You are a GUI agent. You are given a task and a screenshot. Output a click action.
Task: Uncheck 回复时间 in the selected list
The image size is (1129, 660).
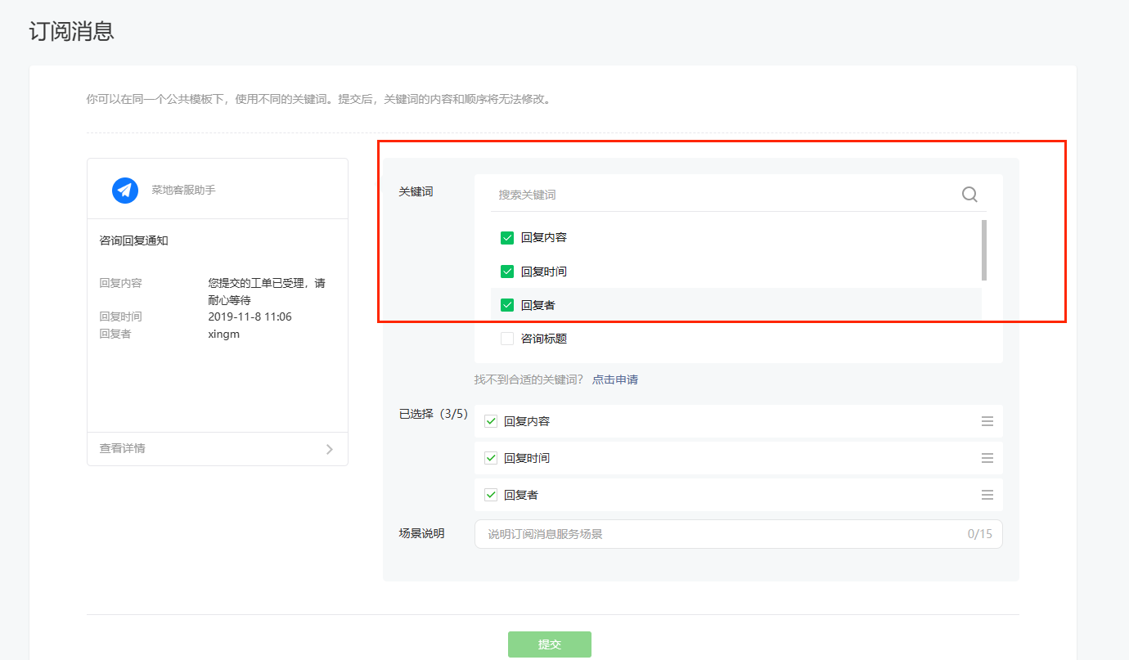491,458
